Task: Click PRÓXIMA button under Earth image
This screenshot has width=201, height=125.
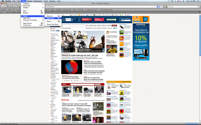Action: [x=76, y=80]
